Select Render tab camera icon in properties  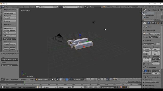pos(148,23)
